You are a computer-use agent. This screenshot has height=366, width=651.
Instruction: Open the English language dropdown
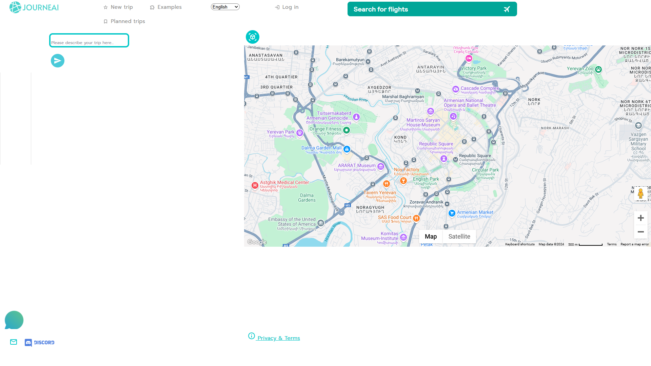pyautogui.click(x=225, y=7)
